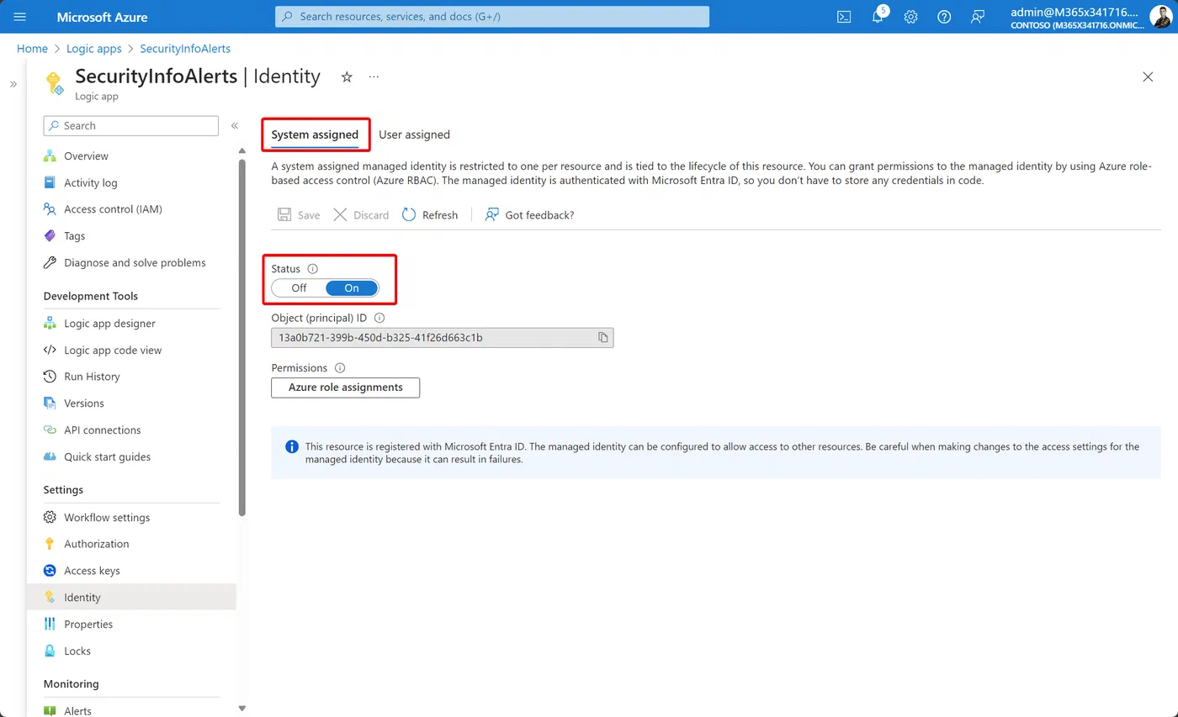Viewport: 1178px width, 717px height.
Task: Show Object (principal) ID info icon
Action: coord(379,319)
